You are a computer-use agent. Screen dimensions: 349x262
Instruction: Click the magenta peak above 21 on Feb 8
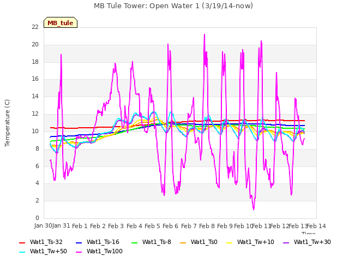click(x=204, y=34)
